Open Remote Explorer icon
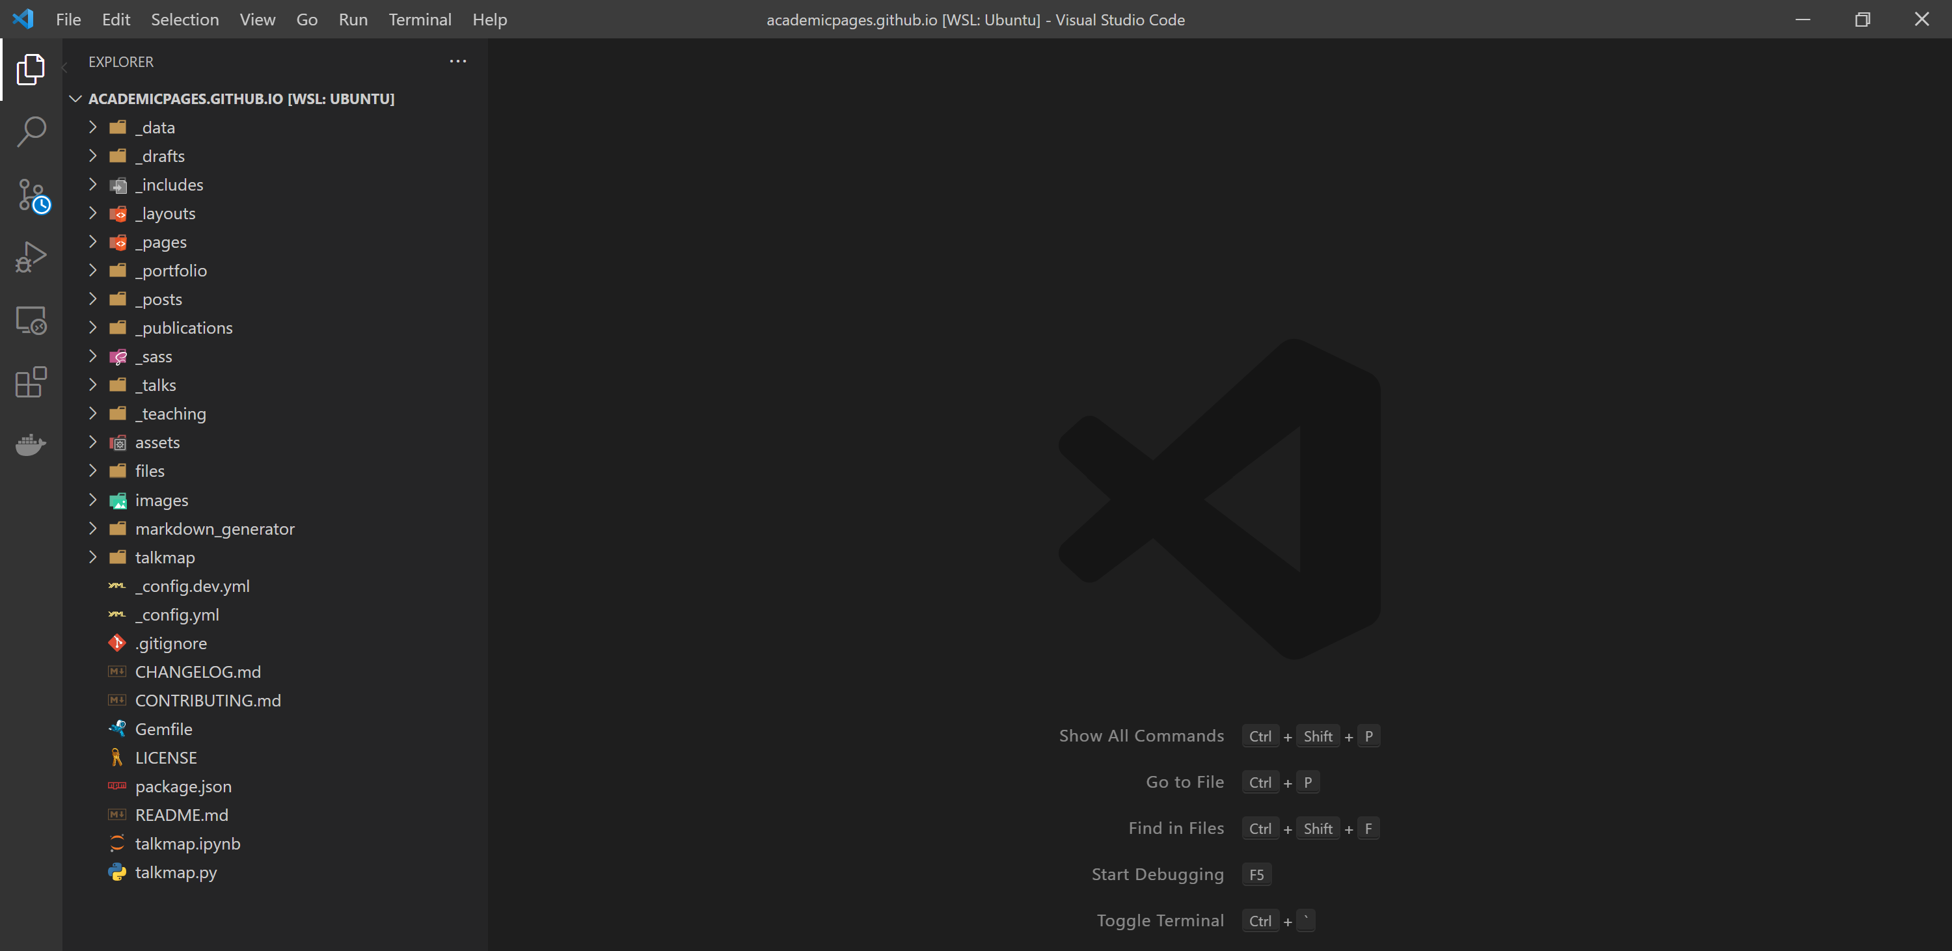 point(31,321)
